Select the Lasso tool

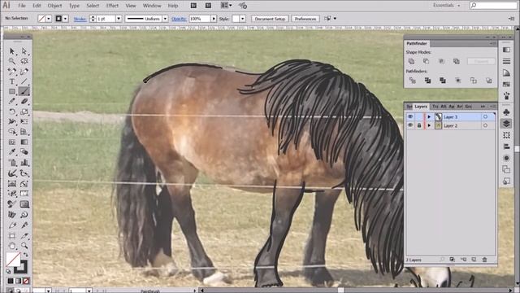24,61
